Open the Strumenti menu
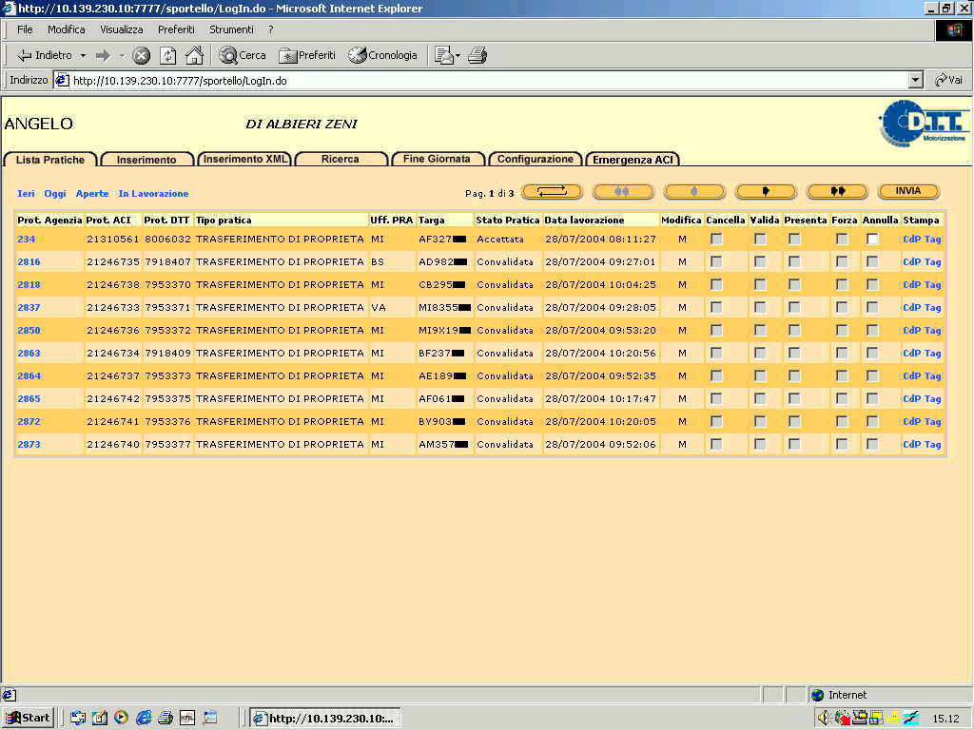Screen dimensions: 974x730 (231, 29)
